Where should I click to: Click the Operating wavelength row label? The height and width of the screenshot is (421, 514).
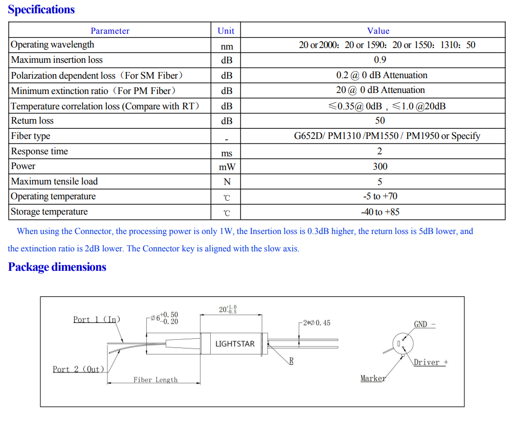[52, 45]
